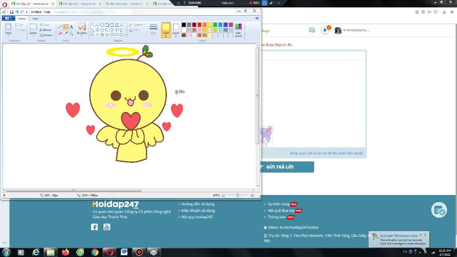Toggle Color 1 selection button
This screenshot has height=257, width=457.
point(166,30)
